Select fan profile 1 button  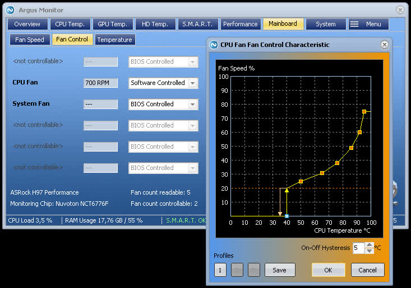(x=220, y=270)
